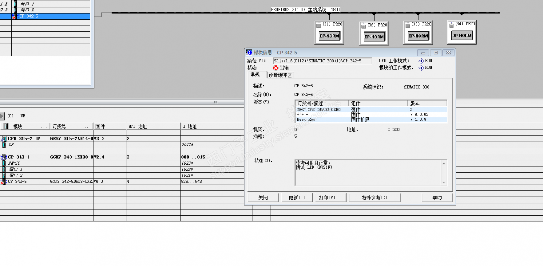Open the 诊断缓冲区 tab

280,75
